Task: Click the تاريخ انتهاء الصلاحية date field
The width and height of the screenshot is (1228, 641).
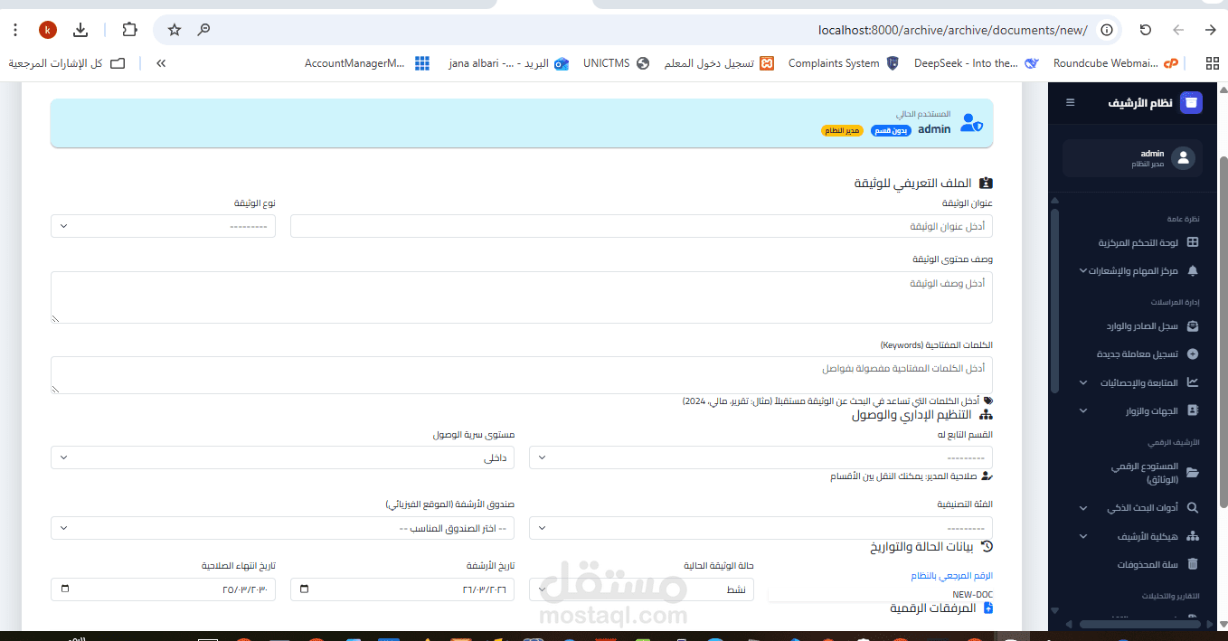Action: pos(163,589)
